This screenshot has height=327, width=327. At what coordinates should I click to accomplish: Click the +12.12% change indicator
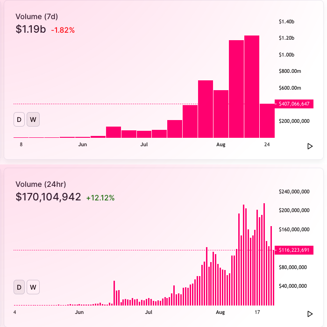pyautogui.click(x=100, y=198)
